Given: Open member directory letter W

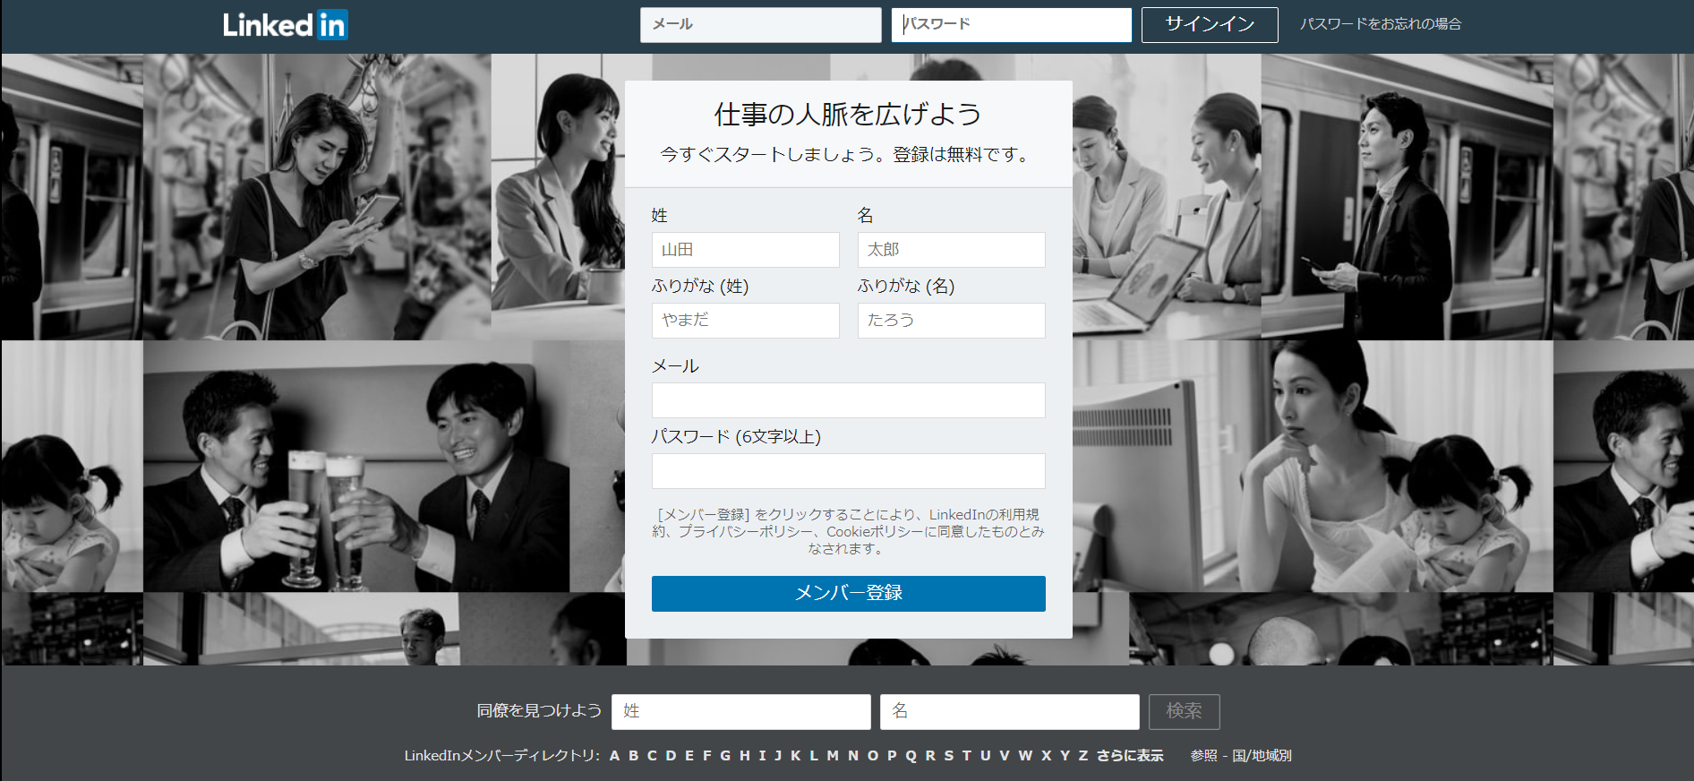Looking at the screenshot, I should (1025, 756).
